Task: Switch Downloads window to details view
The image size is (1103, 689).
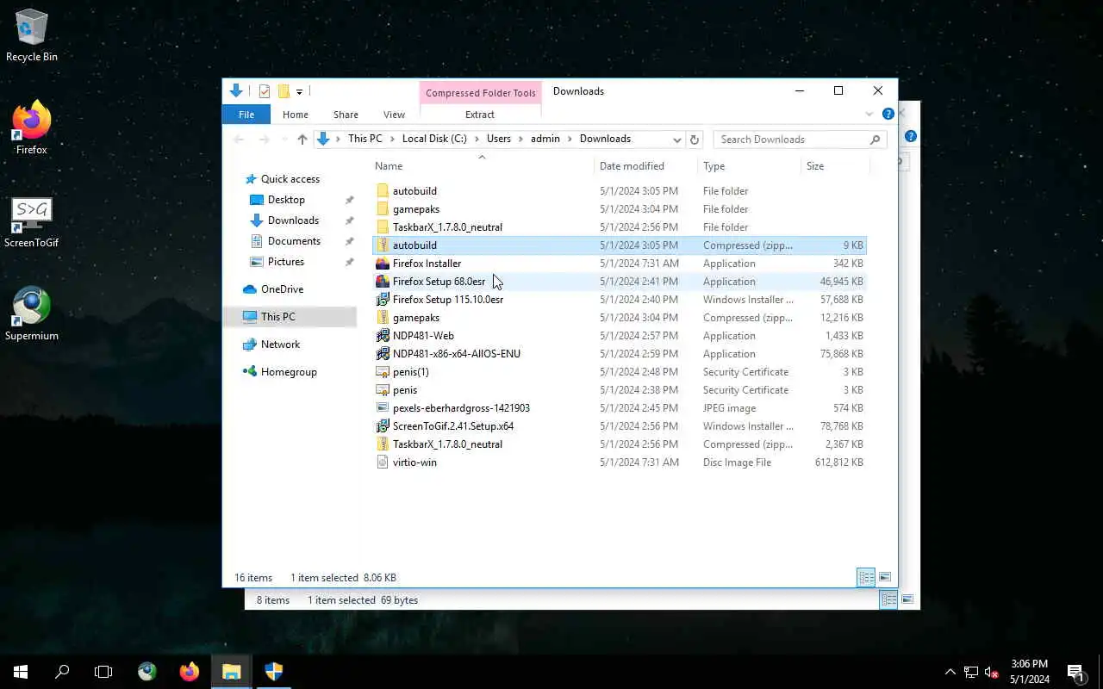Action: [x=866, y=578]
